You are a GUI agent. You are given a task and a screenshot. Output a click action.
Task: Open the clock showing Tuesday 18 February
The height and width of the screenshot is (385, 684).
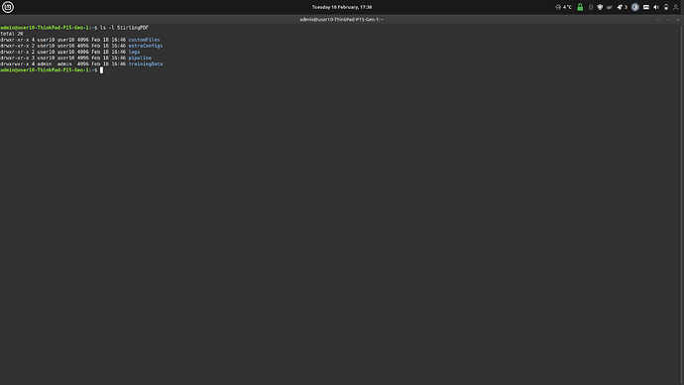coord(342,7)
